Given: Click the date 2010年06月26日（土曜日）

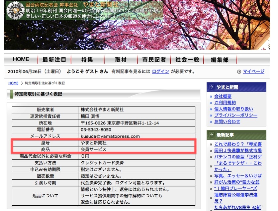Looking at the screenshot, I should coord(35,72).
